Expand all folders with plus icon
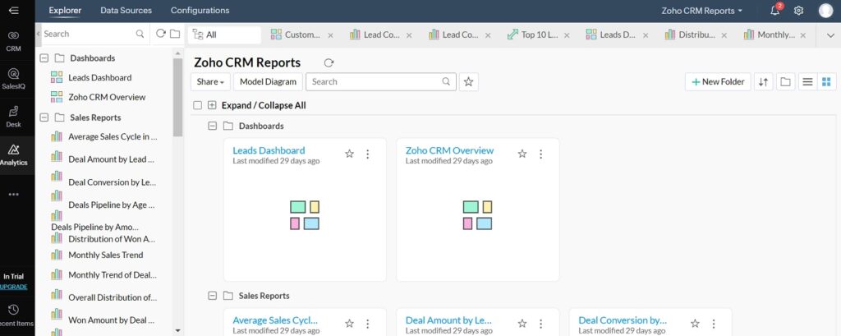This screenshot has height=336, width=841. [x=212, y=105]
